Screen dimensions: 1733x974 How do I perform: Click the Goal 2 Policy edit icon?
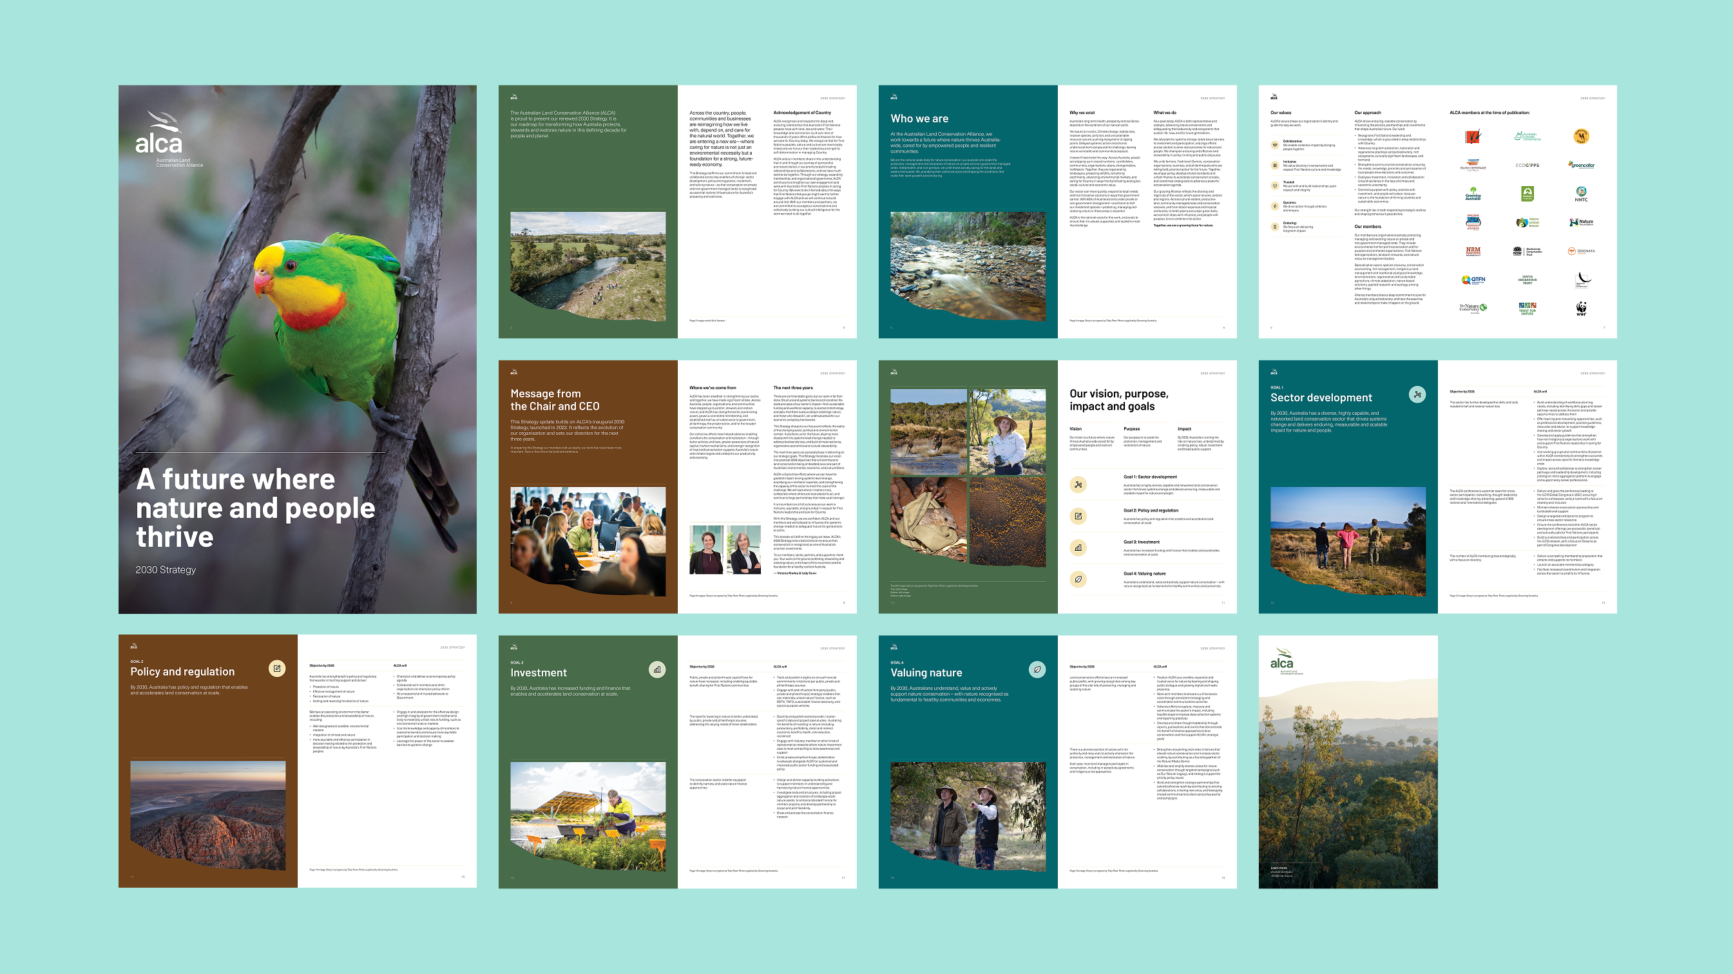[x=1078, y=516]
